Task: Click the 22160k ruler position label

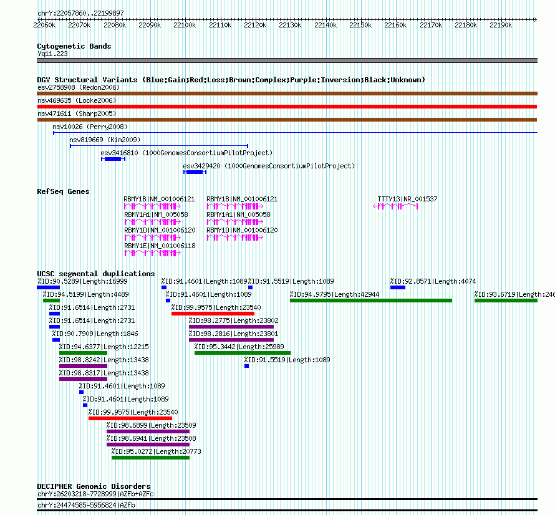Action: click(x=395, y=25)
